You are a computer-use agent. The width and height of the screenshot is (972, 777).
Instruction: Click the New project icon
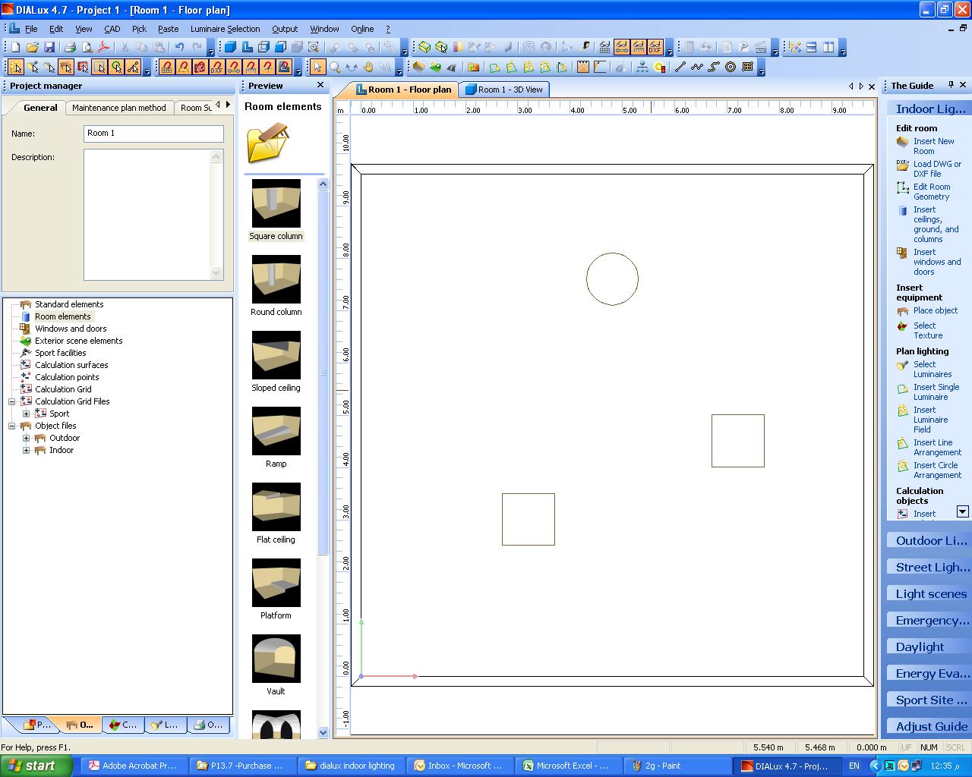[x=15, y=47]
